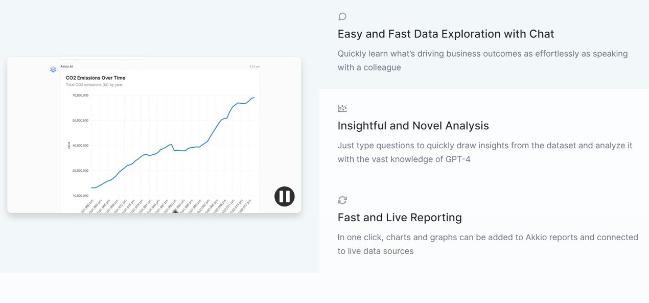649x303 pixels.
Task: Click the chat bubble icon
Action: [x=342, y=17]
